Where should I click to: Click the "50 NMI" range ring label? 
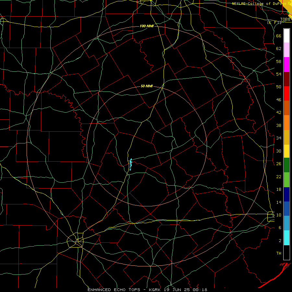(x=147, y=86)
